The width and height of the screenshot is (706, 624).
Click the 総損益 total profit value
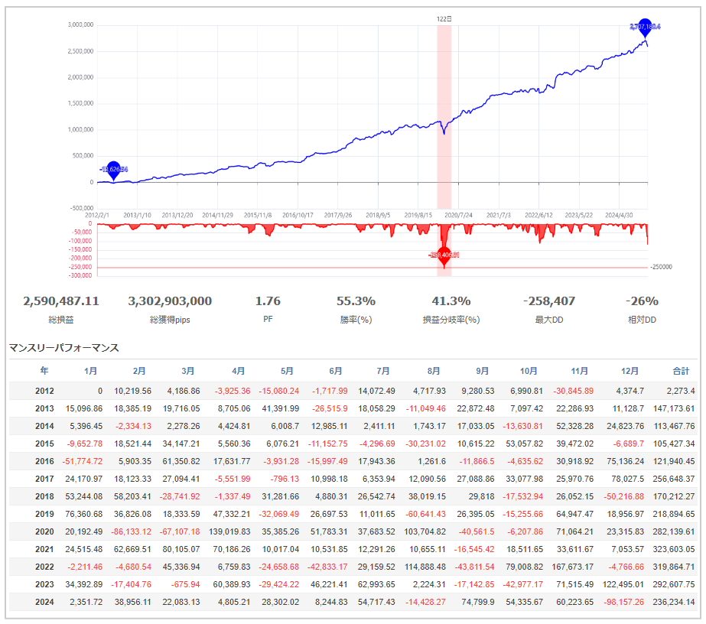61,301
